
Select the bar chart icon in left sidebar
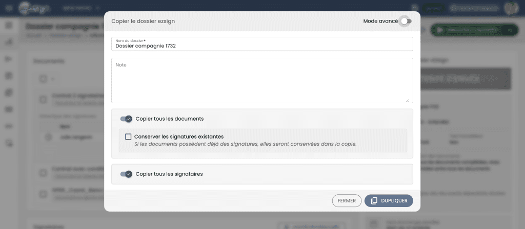[x=9, y=42]
